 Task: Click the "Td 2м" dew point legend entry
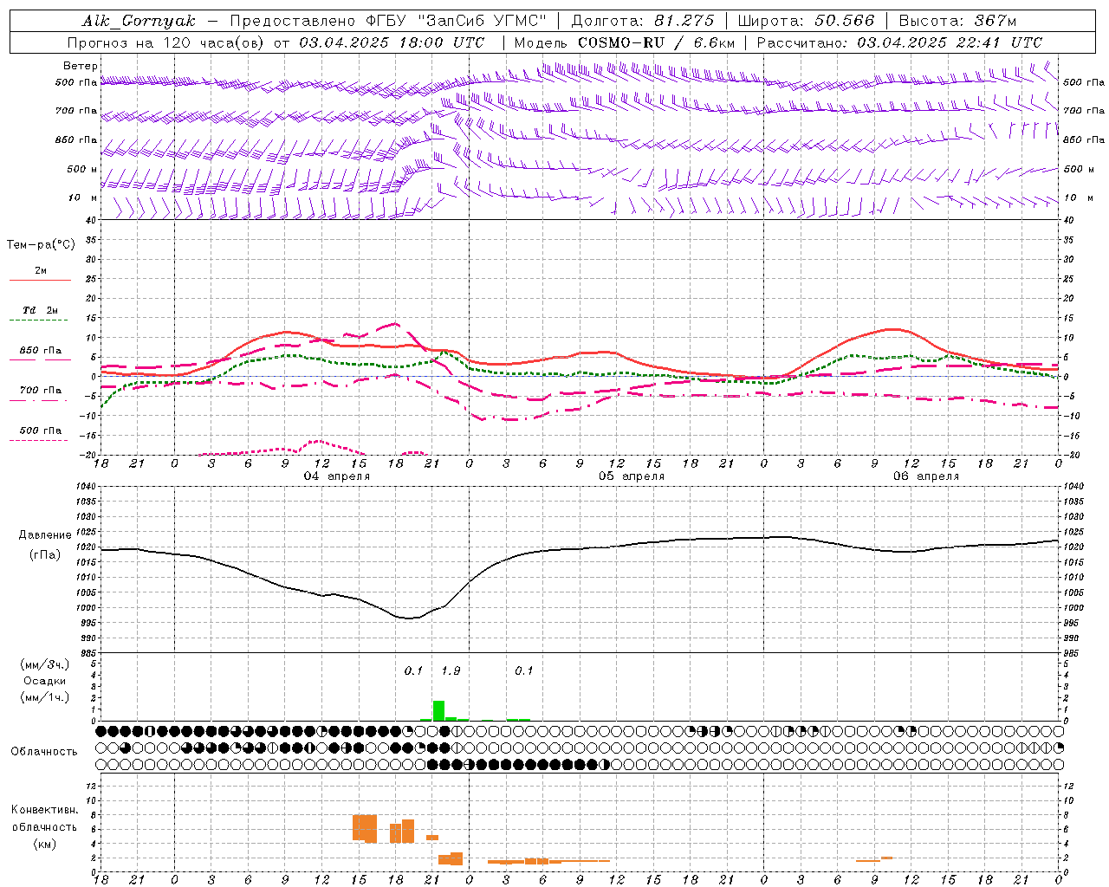tap(40, 310)
